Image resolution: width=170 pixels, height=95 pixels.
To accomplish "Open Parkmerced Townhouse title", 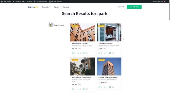I will [x=81, y=77].
